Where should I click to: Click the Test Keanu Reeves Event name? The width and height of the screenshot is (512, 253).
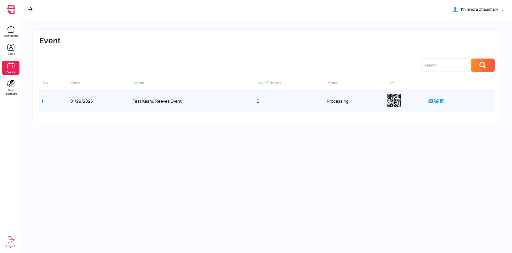pos(157,101)
